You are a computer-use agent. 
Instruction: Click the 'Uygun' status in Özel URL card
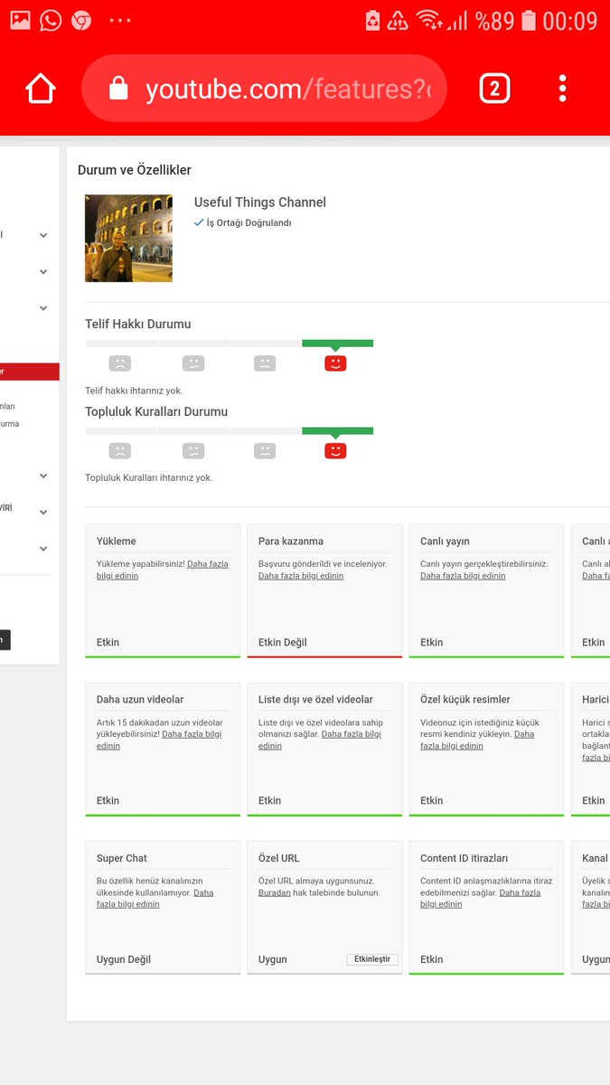click(x=273, y=959)
